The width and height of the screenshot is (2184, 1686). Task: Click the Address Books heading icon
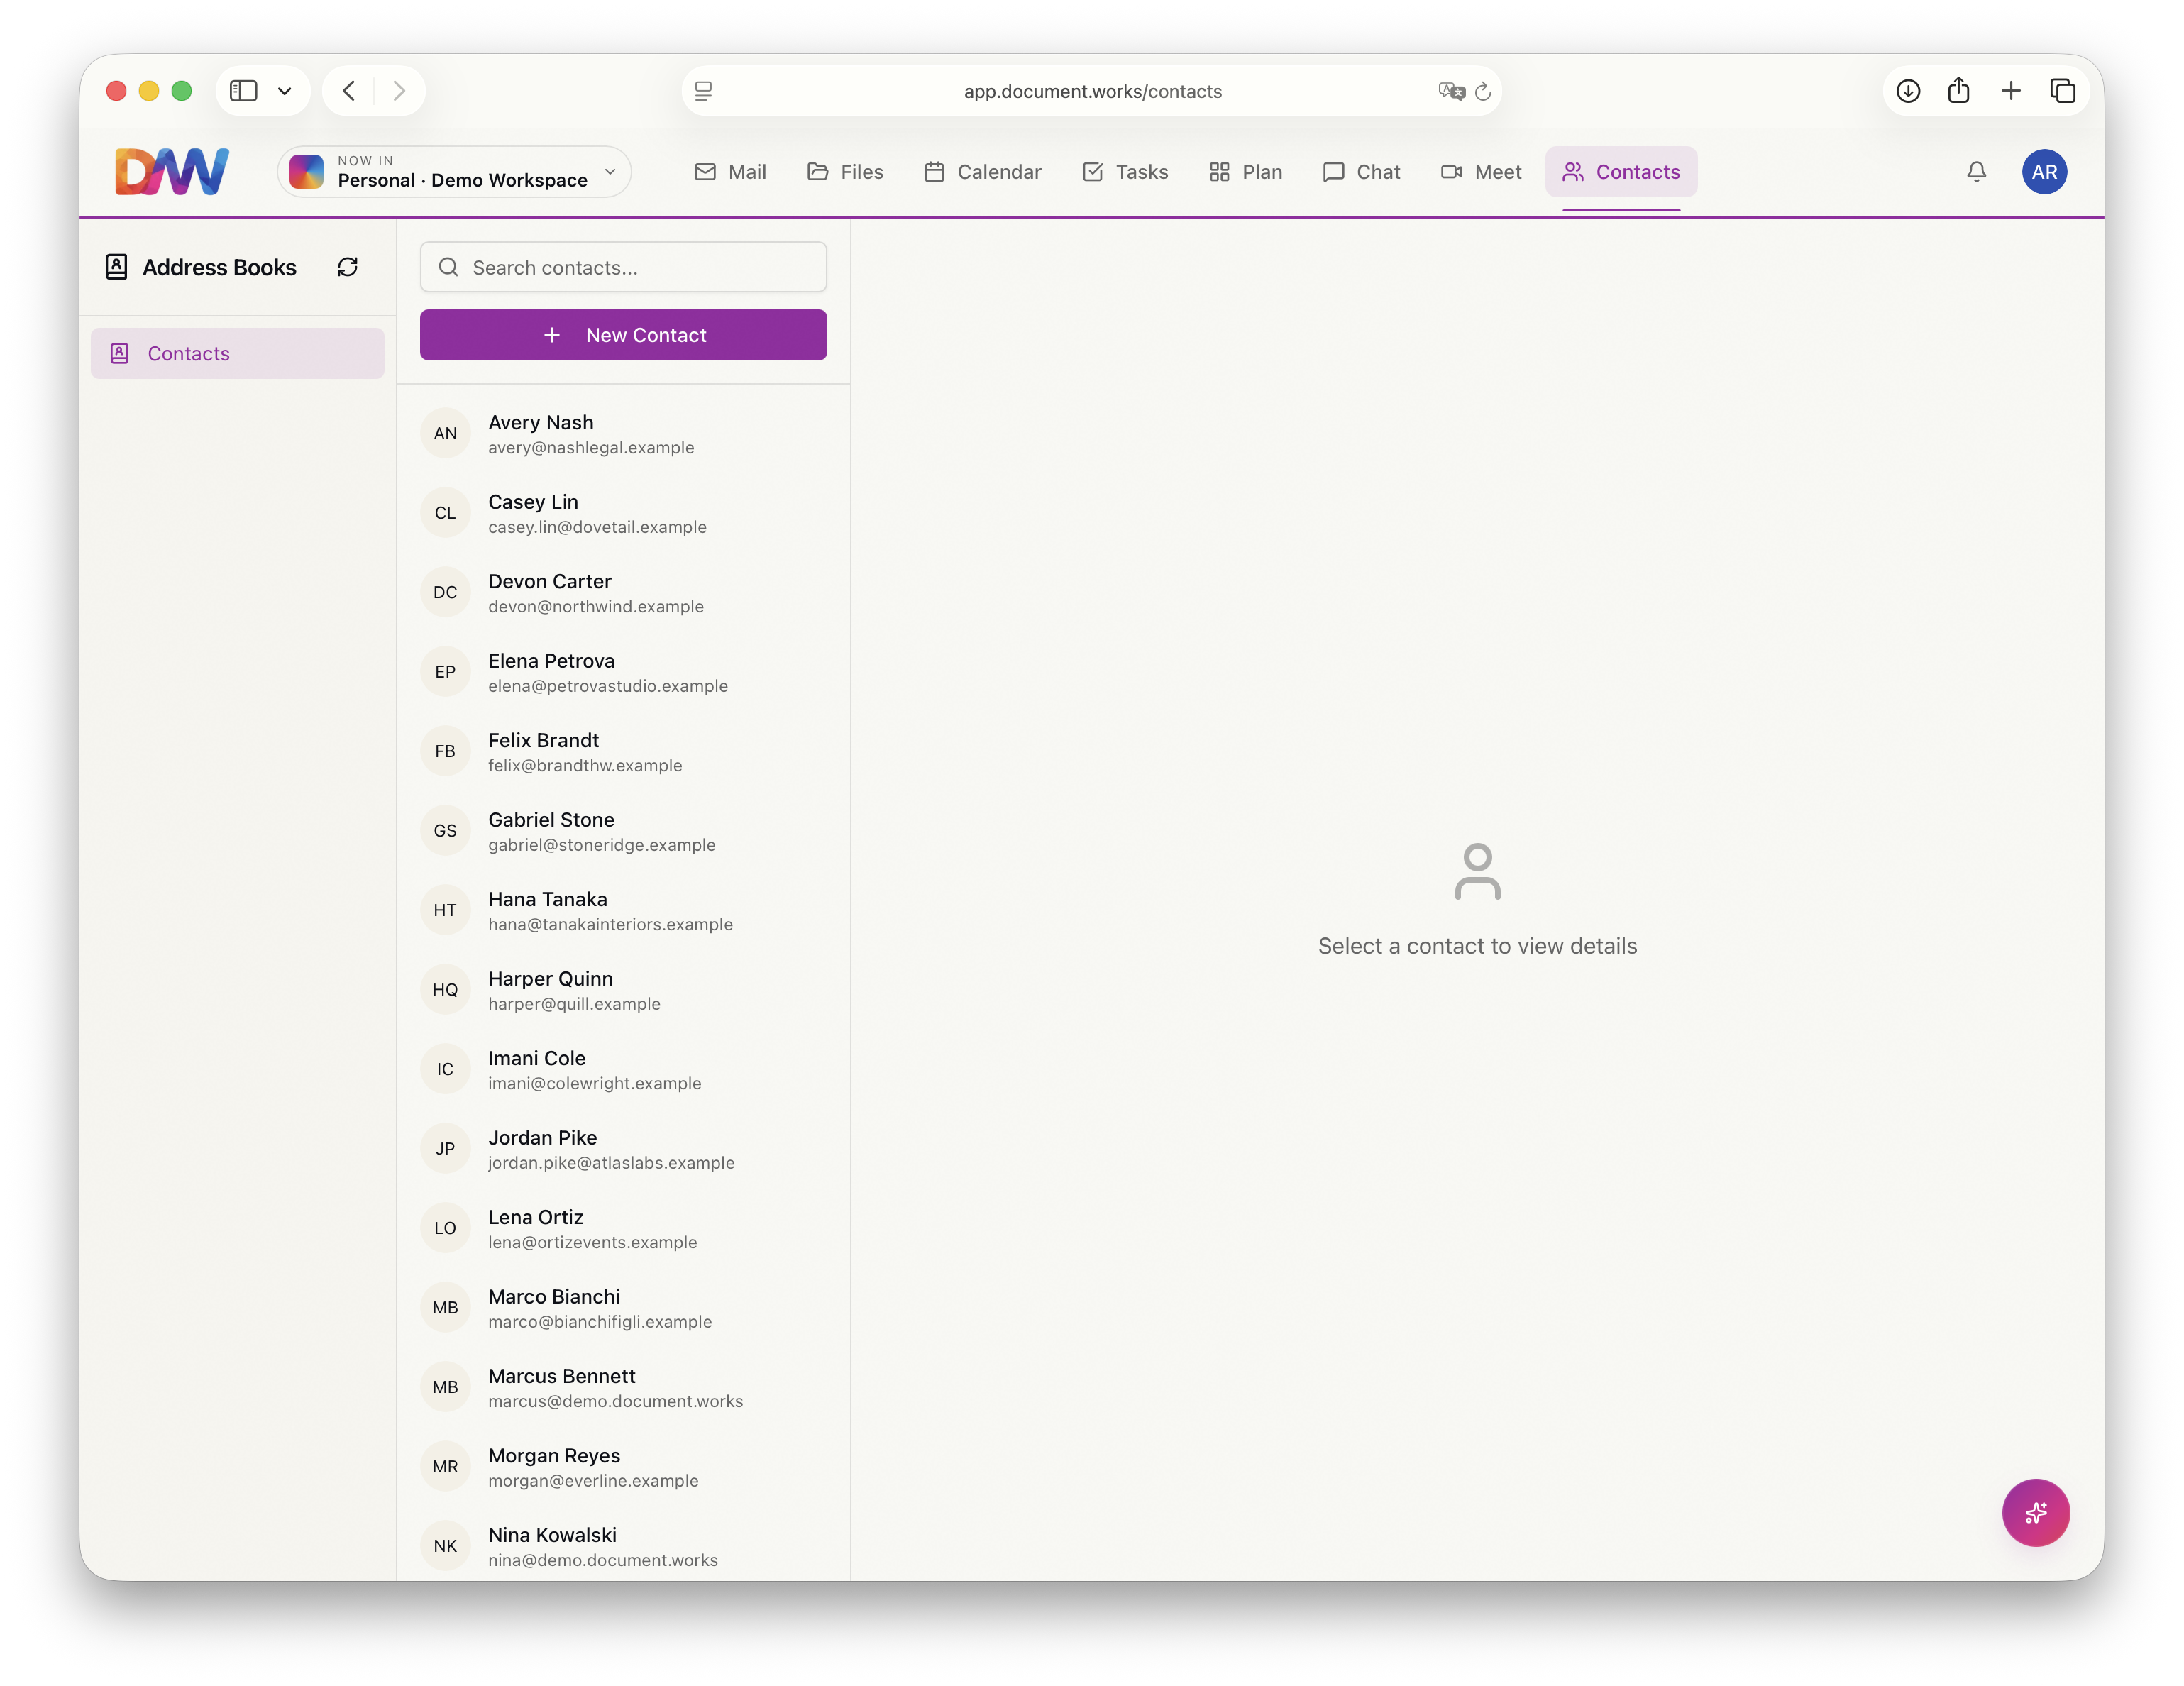pos(116,267)
